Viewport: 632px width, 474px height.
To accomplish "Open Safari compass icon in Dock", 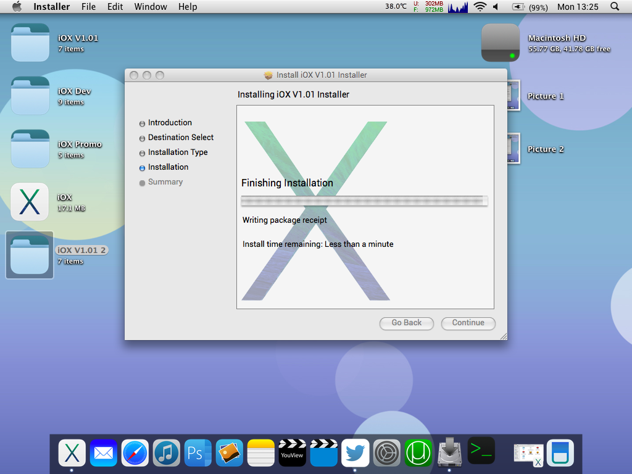I will tap(135, 452).
